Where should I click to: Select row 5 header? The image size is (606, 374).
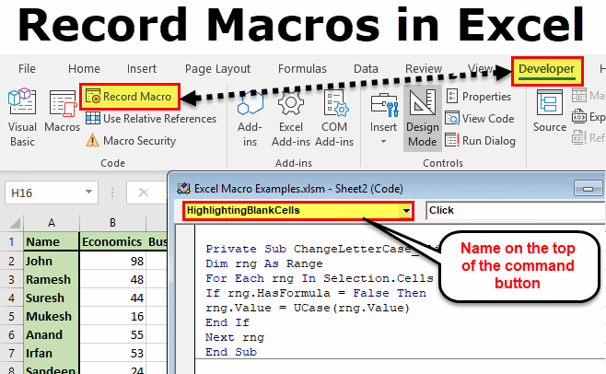point(11,316)
